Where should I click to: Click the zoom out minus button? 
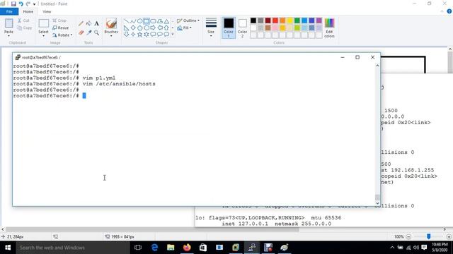(408, 237)
